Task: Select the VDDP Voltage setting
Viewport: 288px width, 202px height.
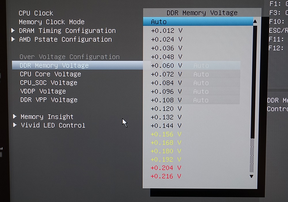Action: click(43, 91)
